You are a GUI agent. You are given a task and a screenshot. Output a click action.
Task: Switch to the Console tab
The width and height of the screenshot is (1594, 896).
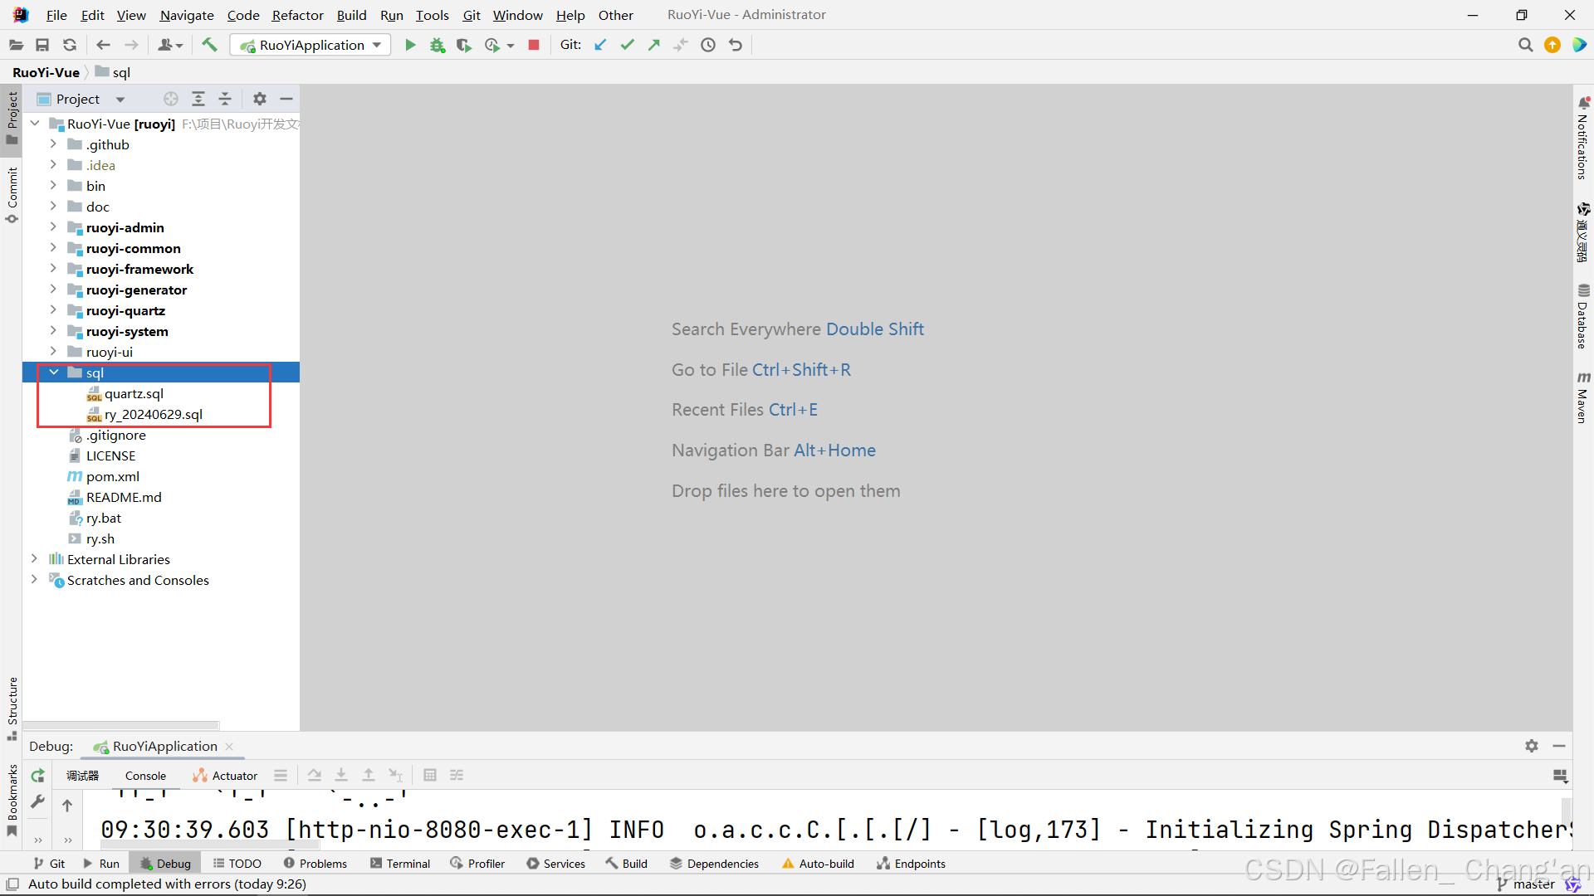145,776
